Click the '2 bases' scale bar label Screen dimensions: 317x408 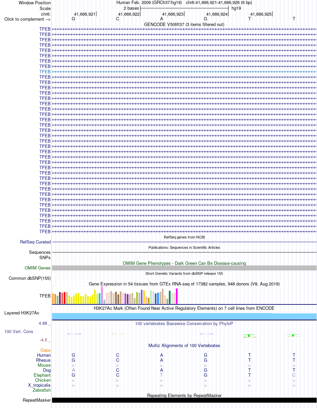131,8
